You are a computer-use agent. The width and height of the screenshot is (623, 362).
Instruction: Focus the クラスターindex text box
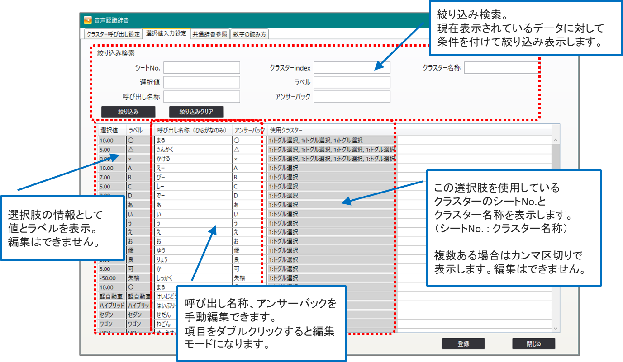[352, 68]
